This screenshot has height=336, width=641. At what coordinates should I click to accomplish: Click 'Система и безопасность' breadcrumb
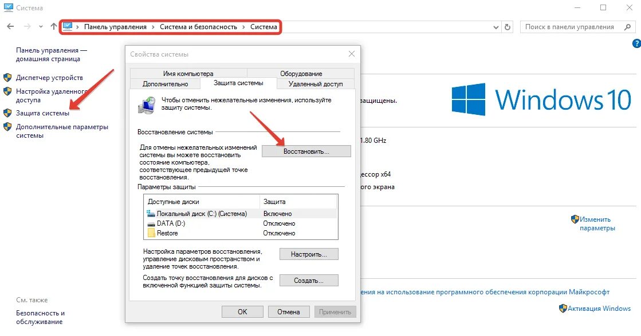[x=198, y=27]
